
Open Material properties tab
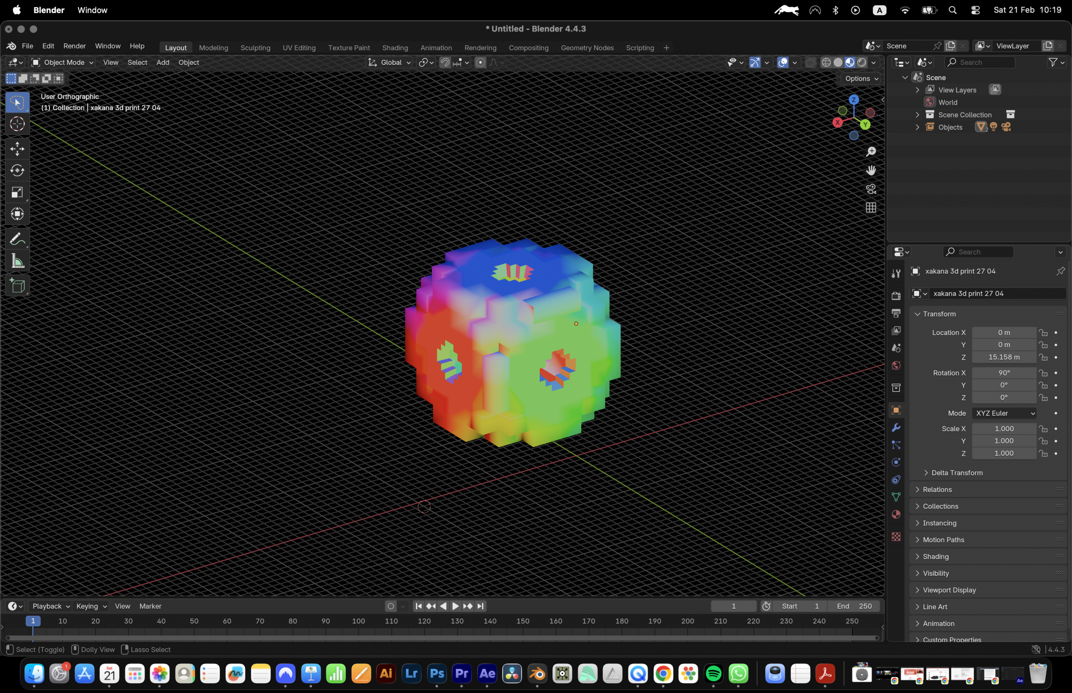896,514
